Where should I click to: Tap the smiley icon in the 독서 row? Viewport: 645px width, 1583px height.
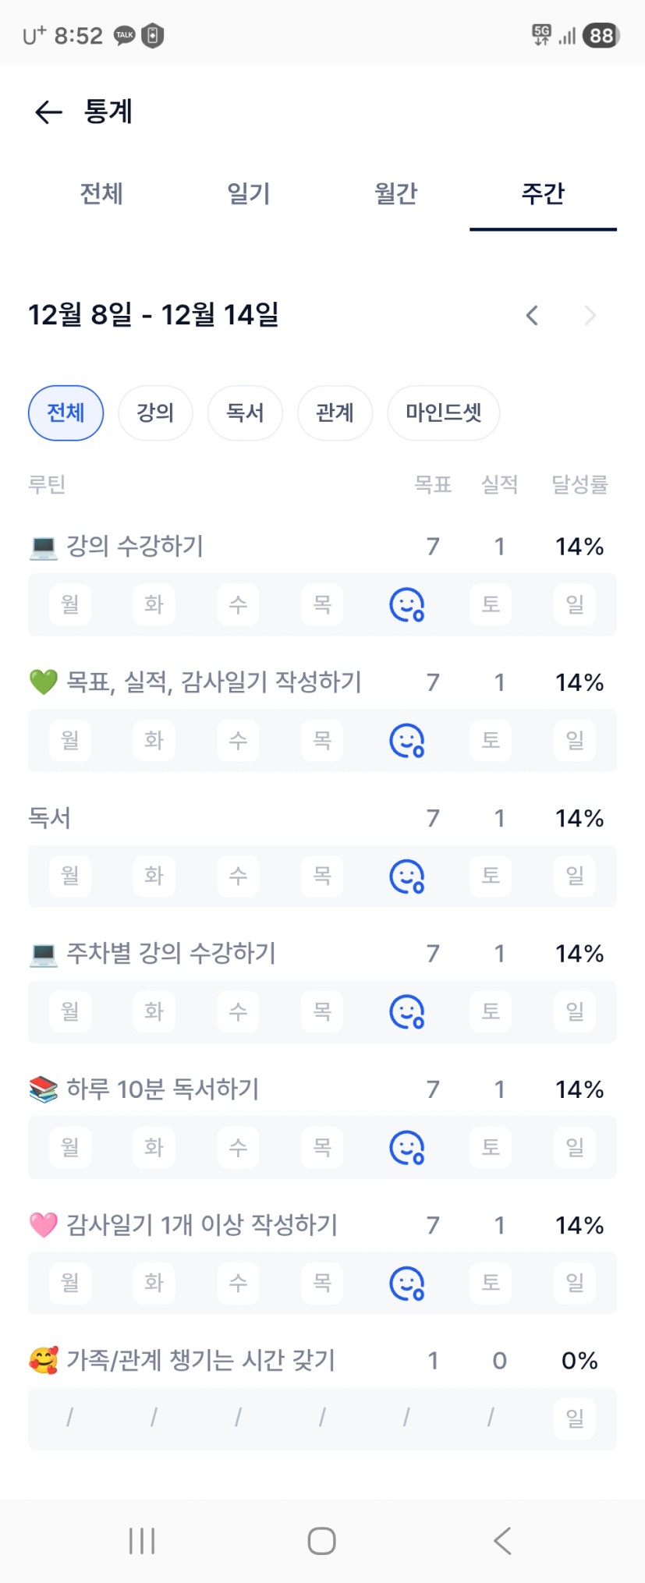tap(406, 876)
